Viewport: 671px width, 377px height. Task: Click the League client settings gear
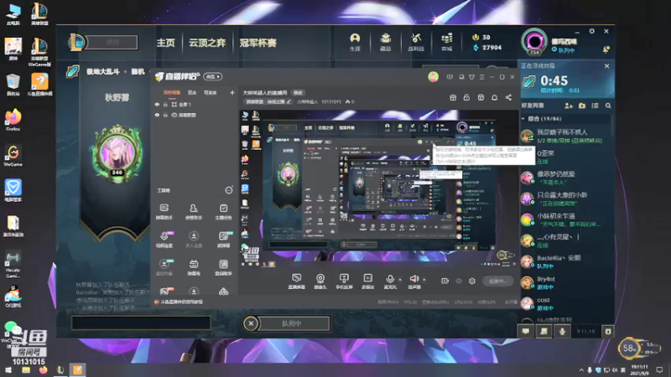(x=592, y=31)
